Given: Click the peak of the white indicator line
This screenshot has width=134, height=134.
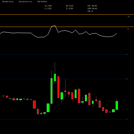Looking at the screenshot, I should pos(55,25).
